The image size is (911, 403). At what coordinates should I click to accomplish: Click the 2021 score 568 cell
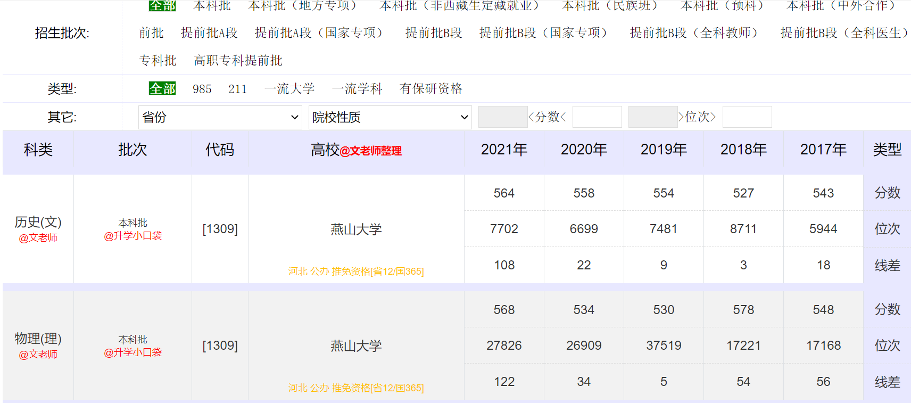(x=504, y=310)
